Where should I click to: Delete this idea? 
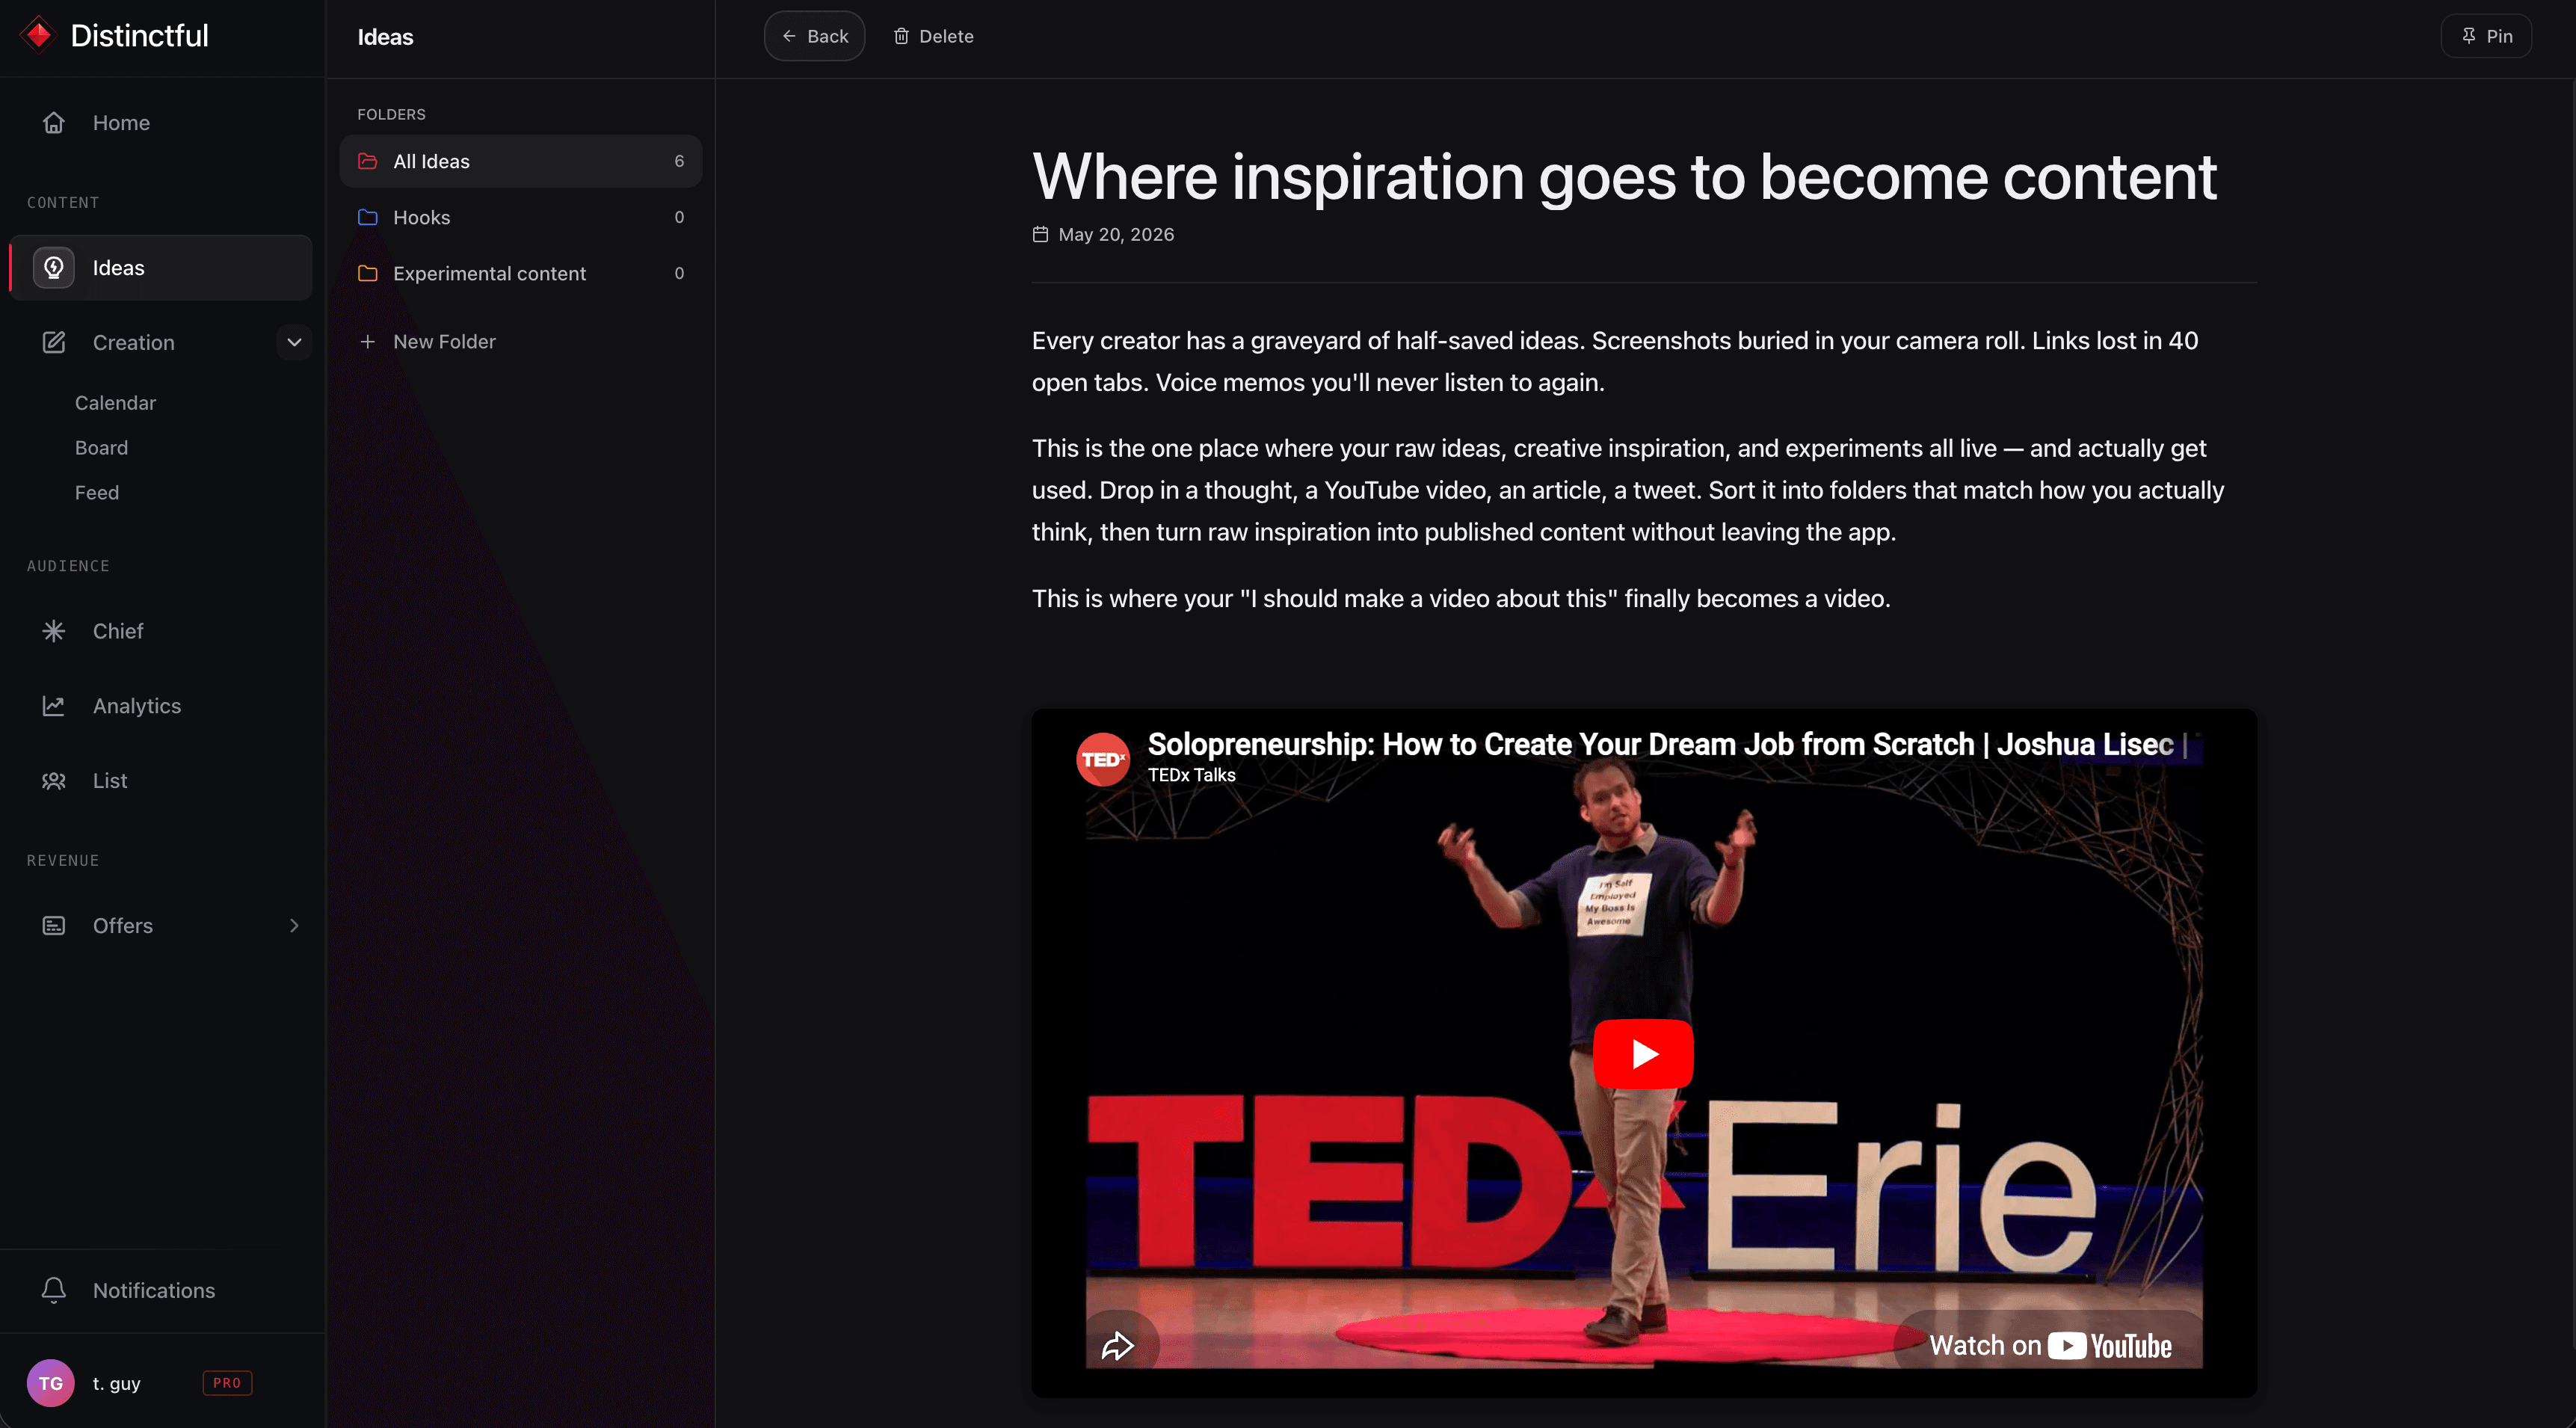[x=933, y=36]
